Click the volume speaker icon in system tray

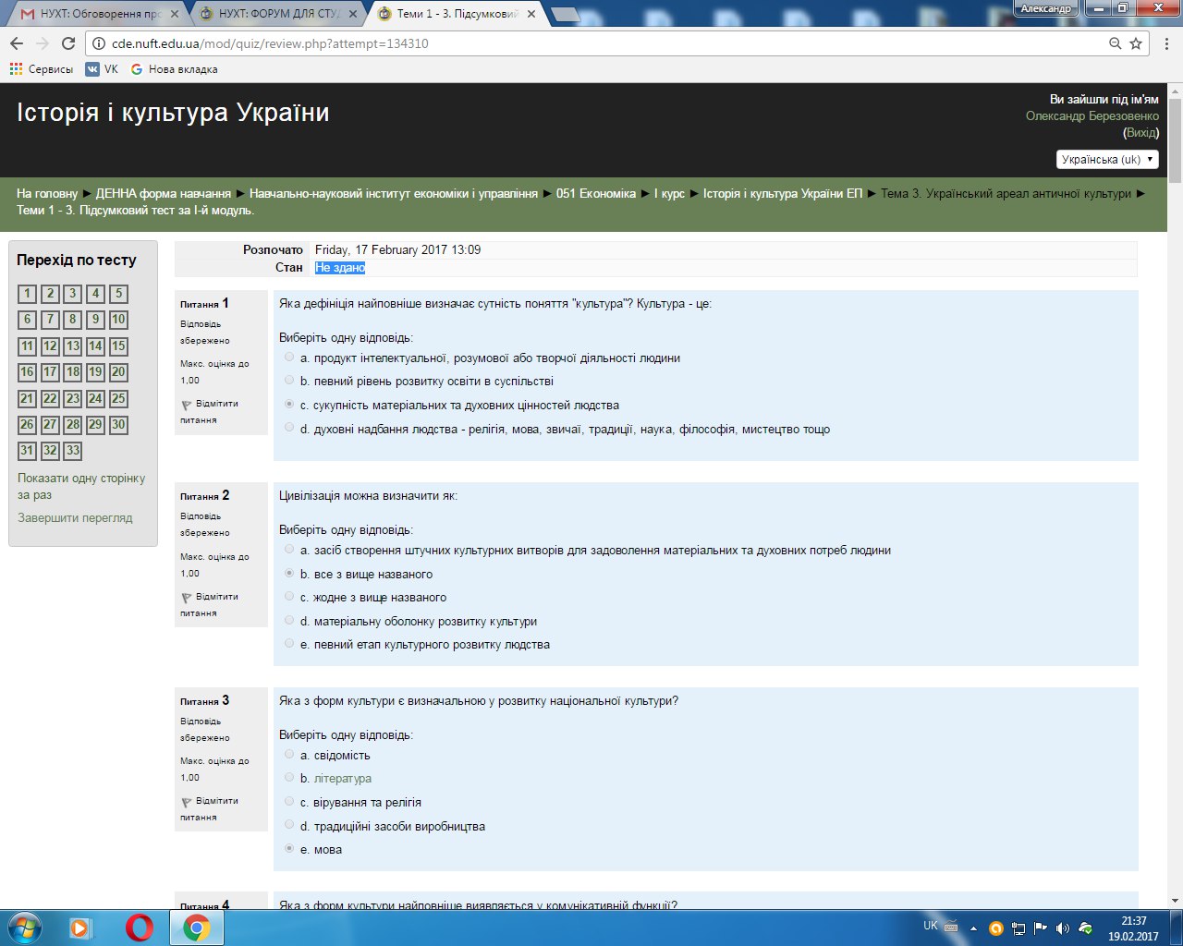pos(1062,928)
